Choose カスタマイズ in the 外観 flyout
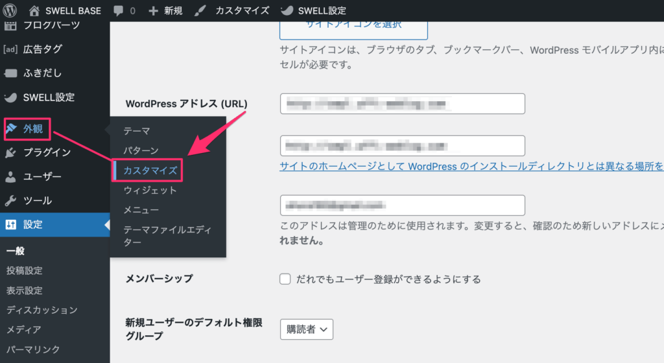 [150, 170]
